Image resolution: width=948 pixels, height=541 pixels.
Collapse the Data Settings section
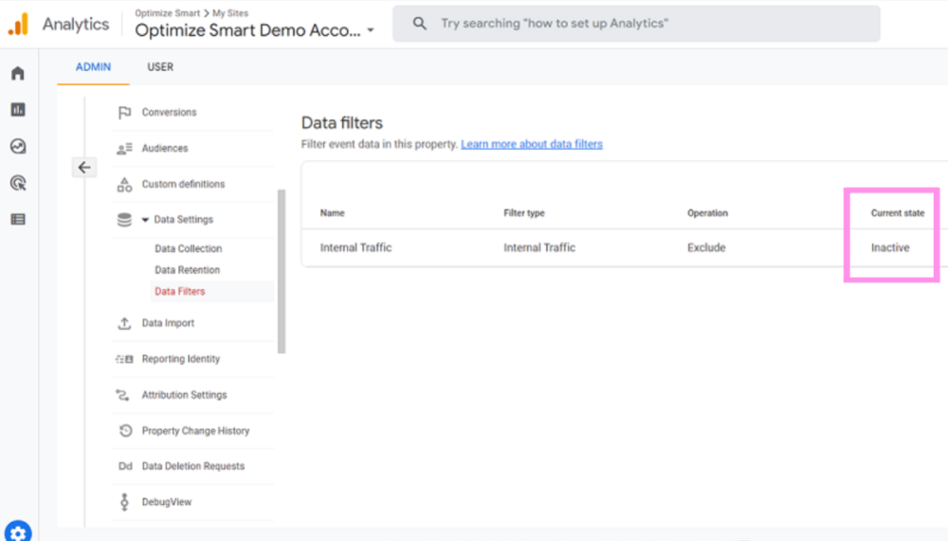pyautogui.click(x=145, y=220)
